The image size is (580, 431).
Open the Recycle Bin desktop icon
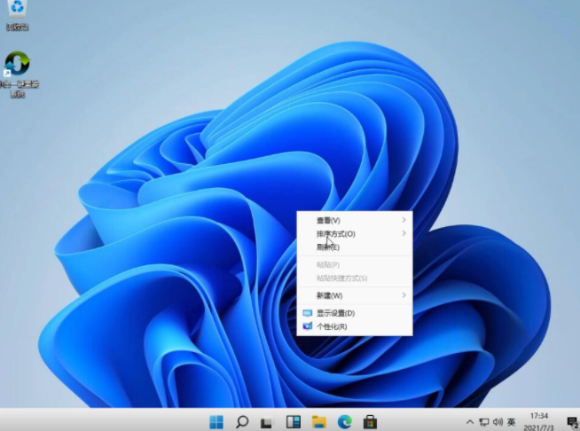click(x=17, y=14)
